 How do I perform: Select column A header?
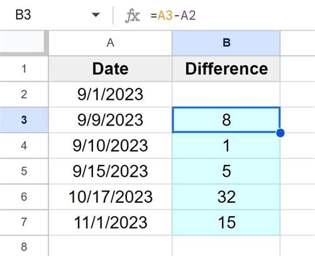110,43
